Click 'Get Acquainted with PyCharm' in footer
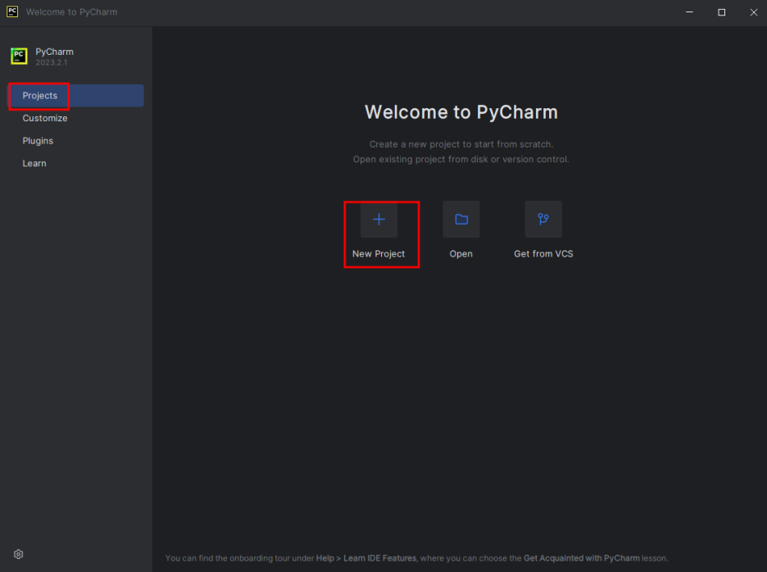Image resolution: width=767 pixels, height=572 pixels. pyautogui.click(x=581, y=558)
